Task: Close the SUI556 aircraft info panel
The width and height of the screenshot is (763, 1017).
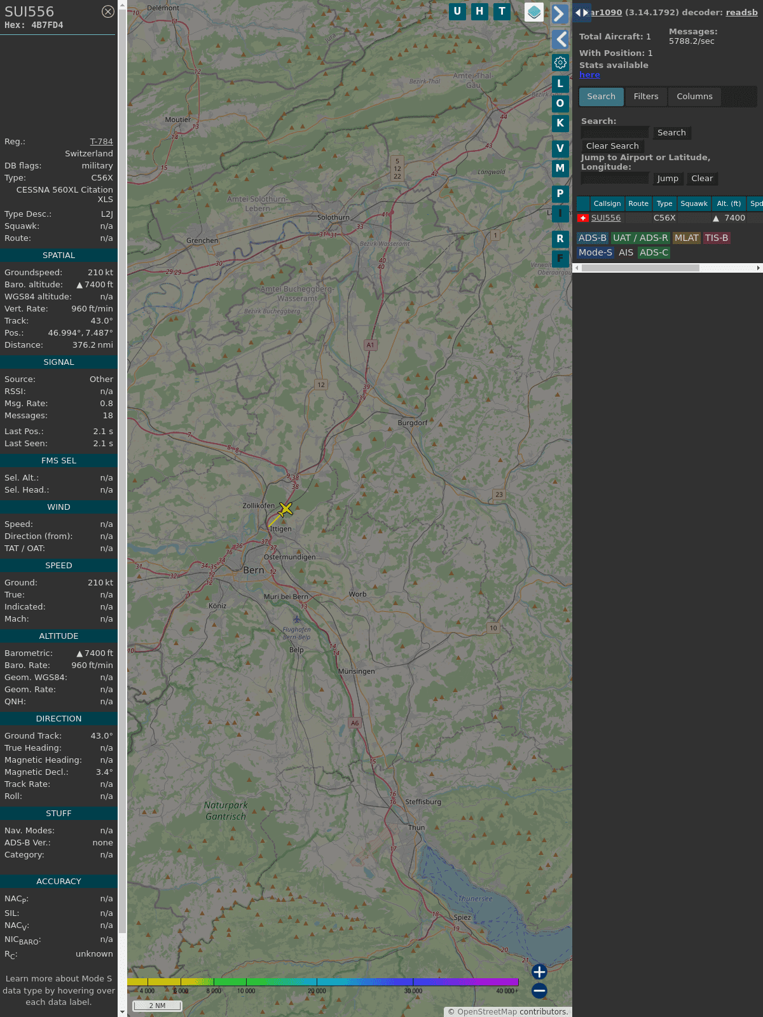Action: click(x=108, y=11)
